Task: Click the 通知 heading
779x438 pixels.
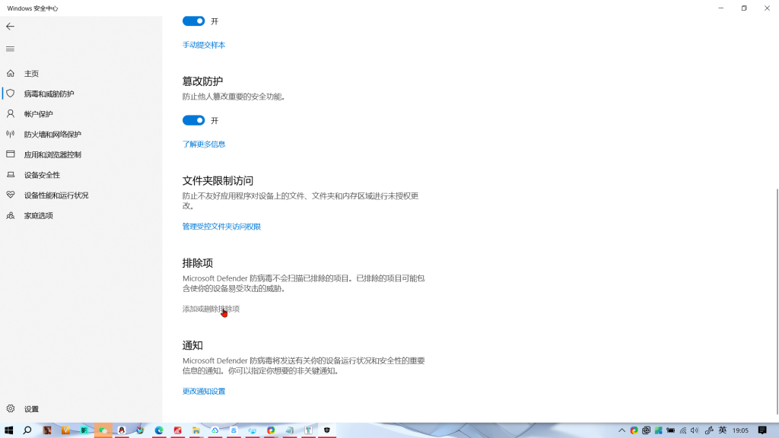Action: click(192, 346)
